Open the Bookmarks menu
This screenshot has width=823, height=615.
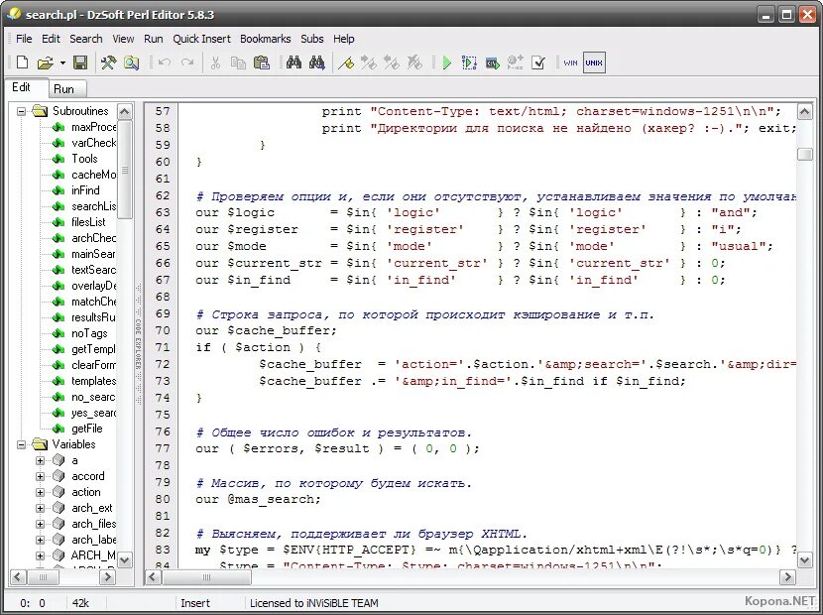[x=265, y=39]
